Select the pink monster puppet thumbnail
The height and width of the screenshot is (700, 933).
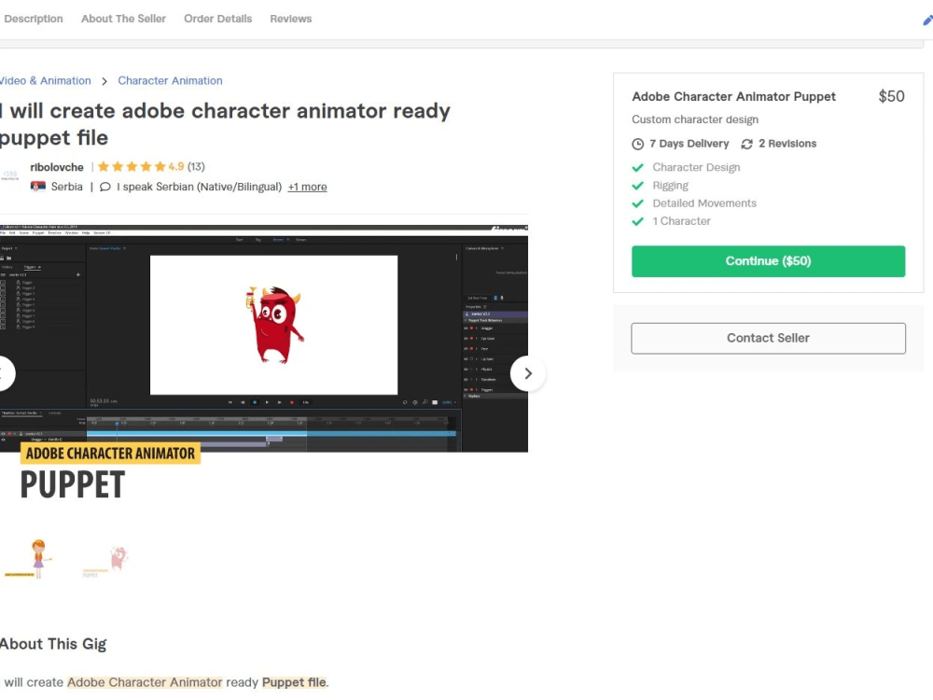click(107, 561)
